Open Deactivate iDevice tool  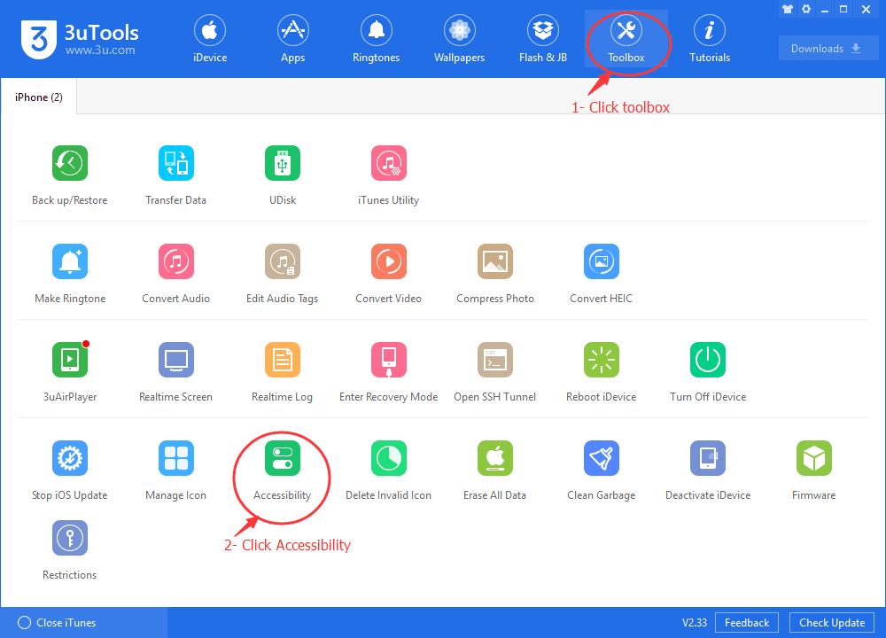[707, 458]
